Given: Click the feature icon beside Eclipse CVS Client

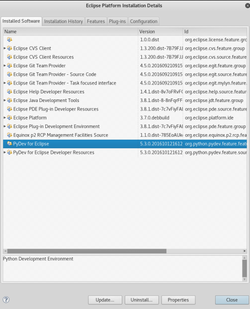Looking at the screenshot, I should 10,48.
